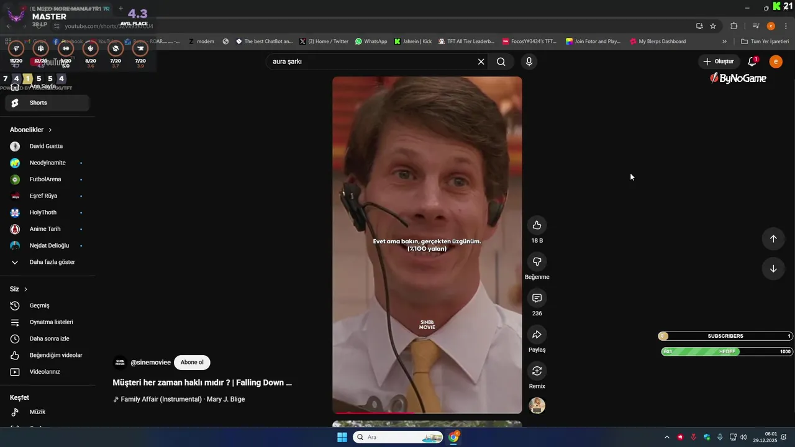Image resolution: width=795 pixels, height=447 pixels.
Task: Click the short video player
Action: click(427, 245)
